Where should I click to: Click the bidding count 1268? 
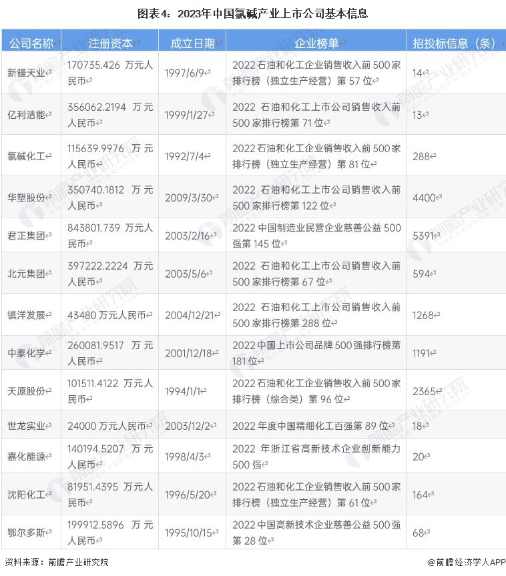pyautogui.click(x=423, y=315)
